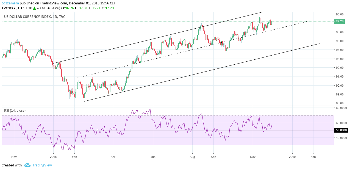Click the 90.00 price axis label
Image resolution: width=350 pixels, height=170 pixels.
340,86
